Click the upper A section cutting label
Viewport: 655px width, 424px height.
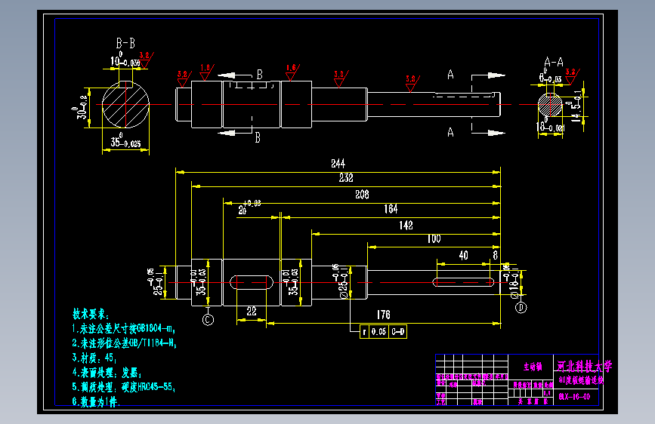pos(450,75)
